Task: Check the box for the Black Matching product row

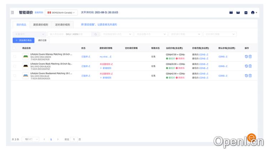Action: coord(15,66)
